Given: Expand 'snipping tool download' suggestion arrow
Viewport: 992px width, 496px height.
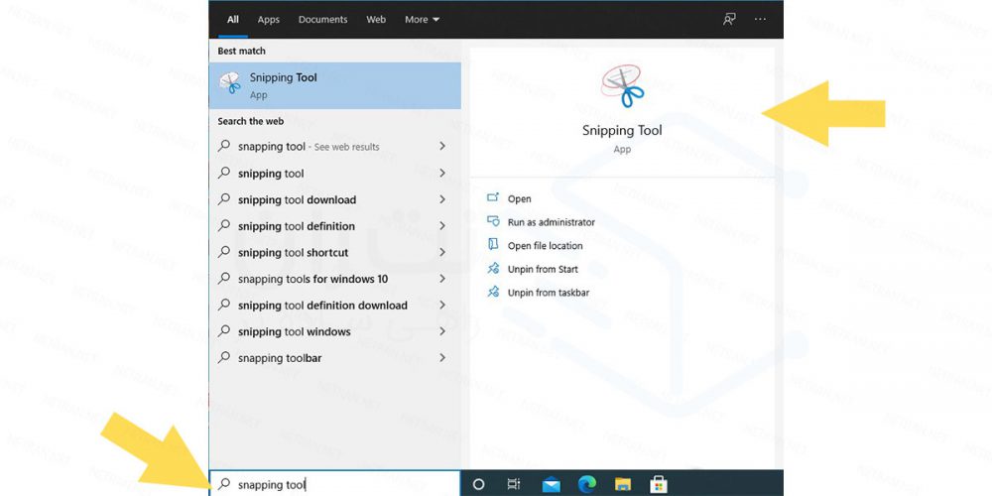Looking at the screenshot, I should coord(442,199).
